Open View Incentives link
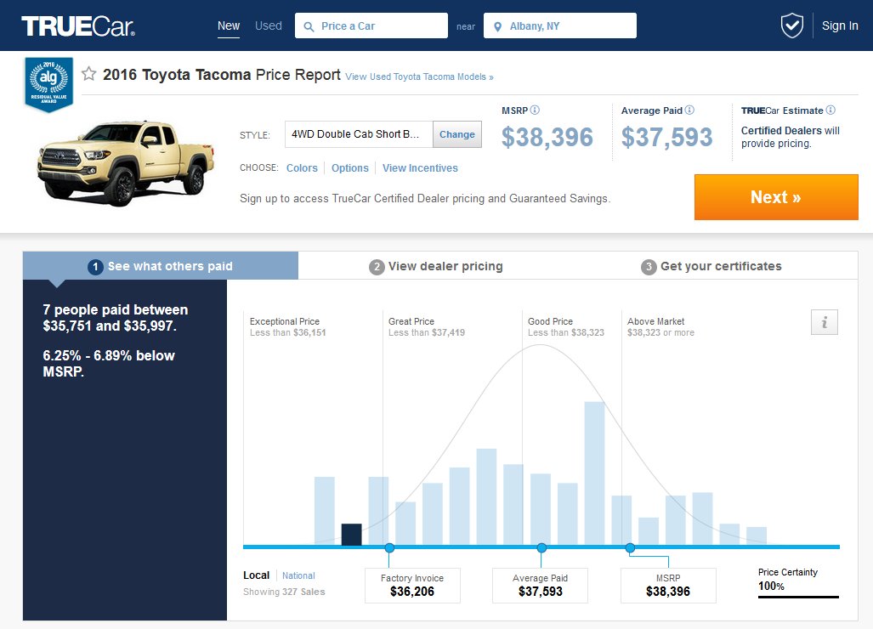 pos(420,168)
